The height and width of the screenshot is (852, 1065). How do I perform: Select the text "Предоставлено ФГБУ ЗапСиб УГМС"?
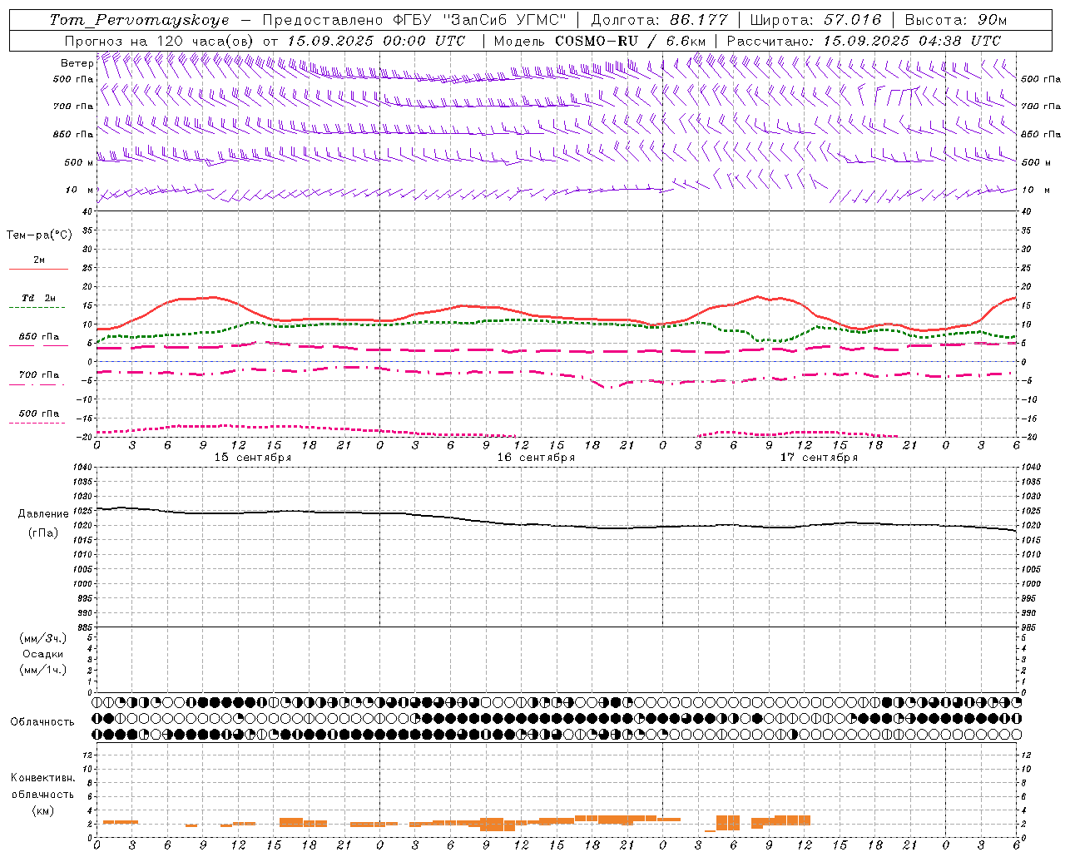pos(414,20)
